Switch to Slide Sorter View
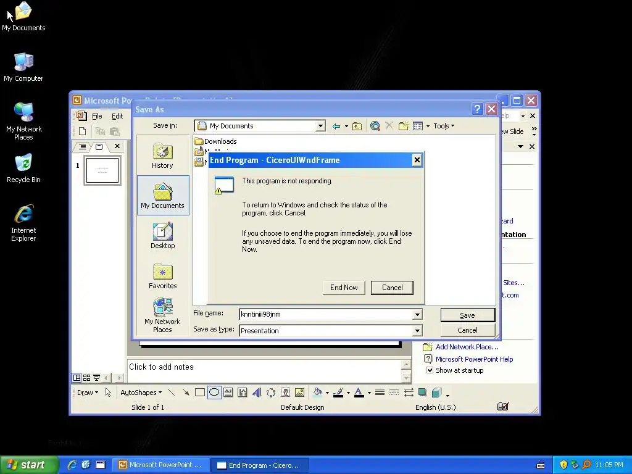632x474 pixels. 86,378
